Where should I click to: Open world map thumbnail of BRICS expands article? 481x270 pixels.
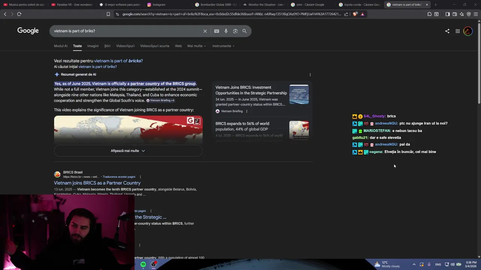[299, 130]
